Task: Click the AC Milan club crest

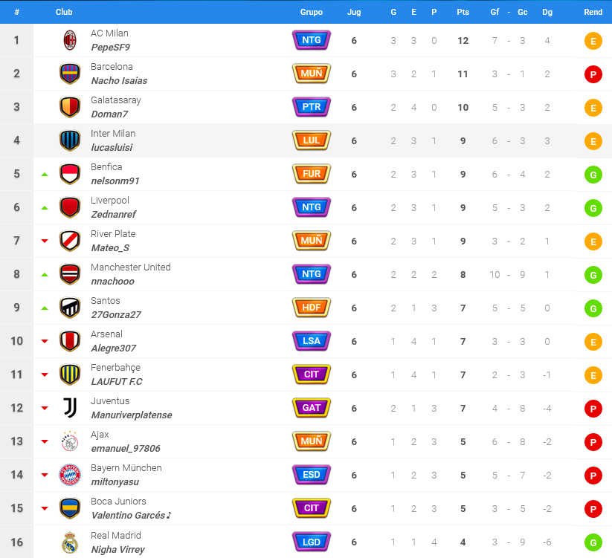Action: coord(70,40)
